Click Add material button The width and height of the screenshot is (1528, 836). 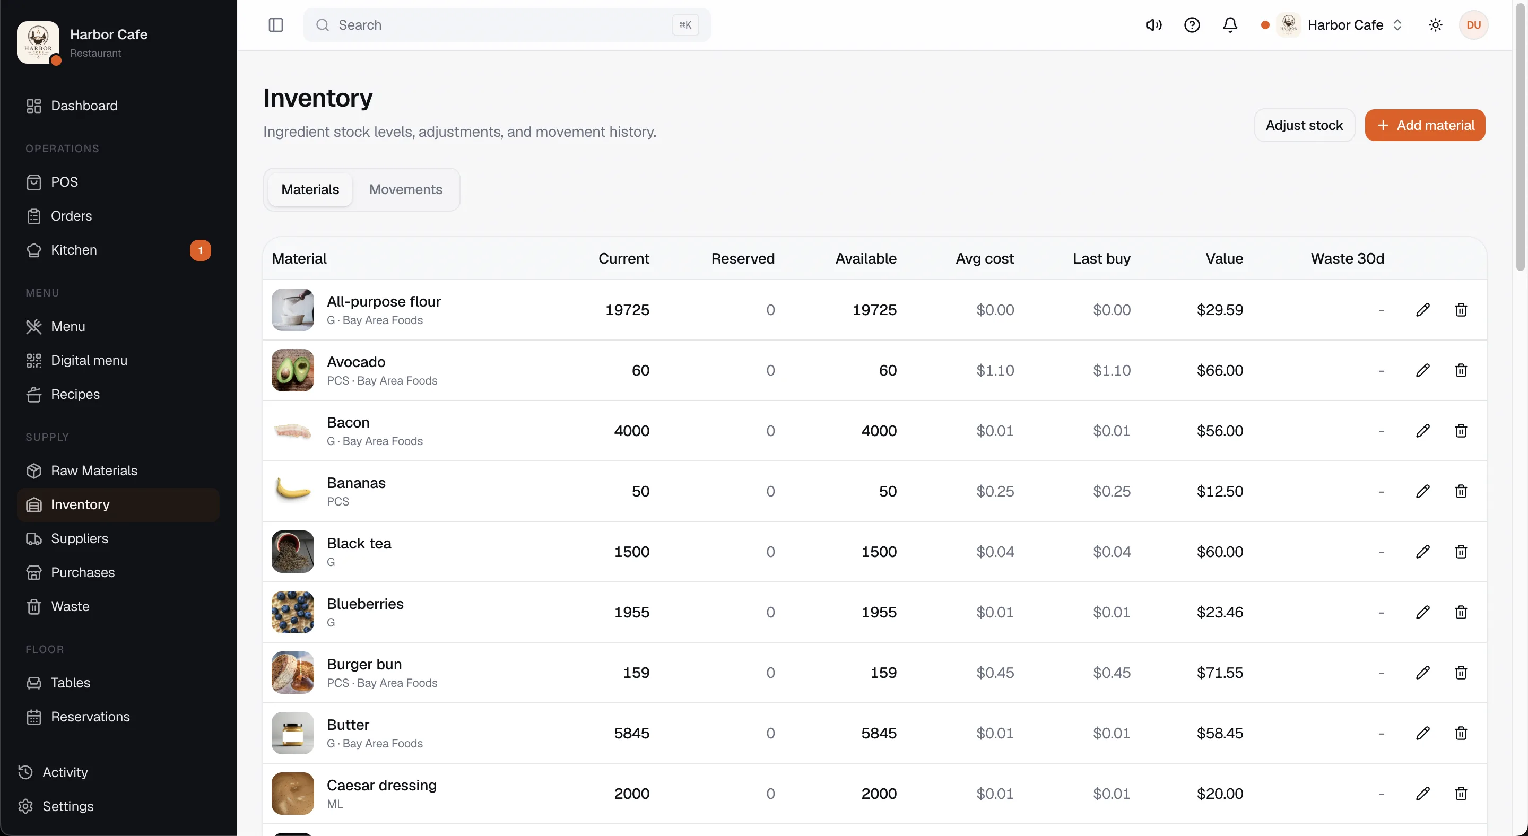(x=1425, y=125)
